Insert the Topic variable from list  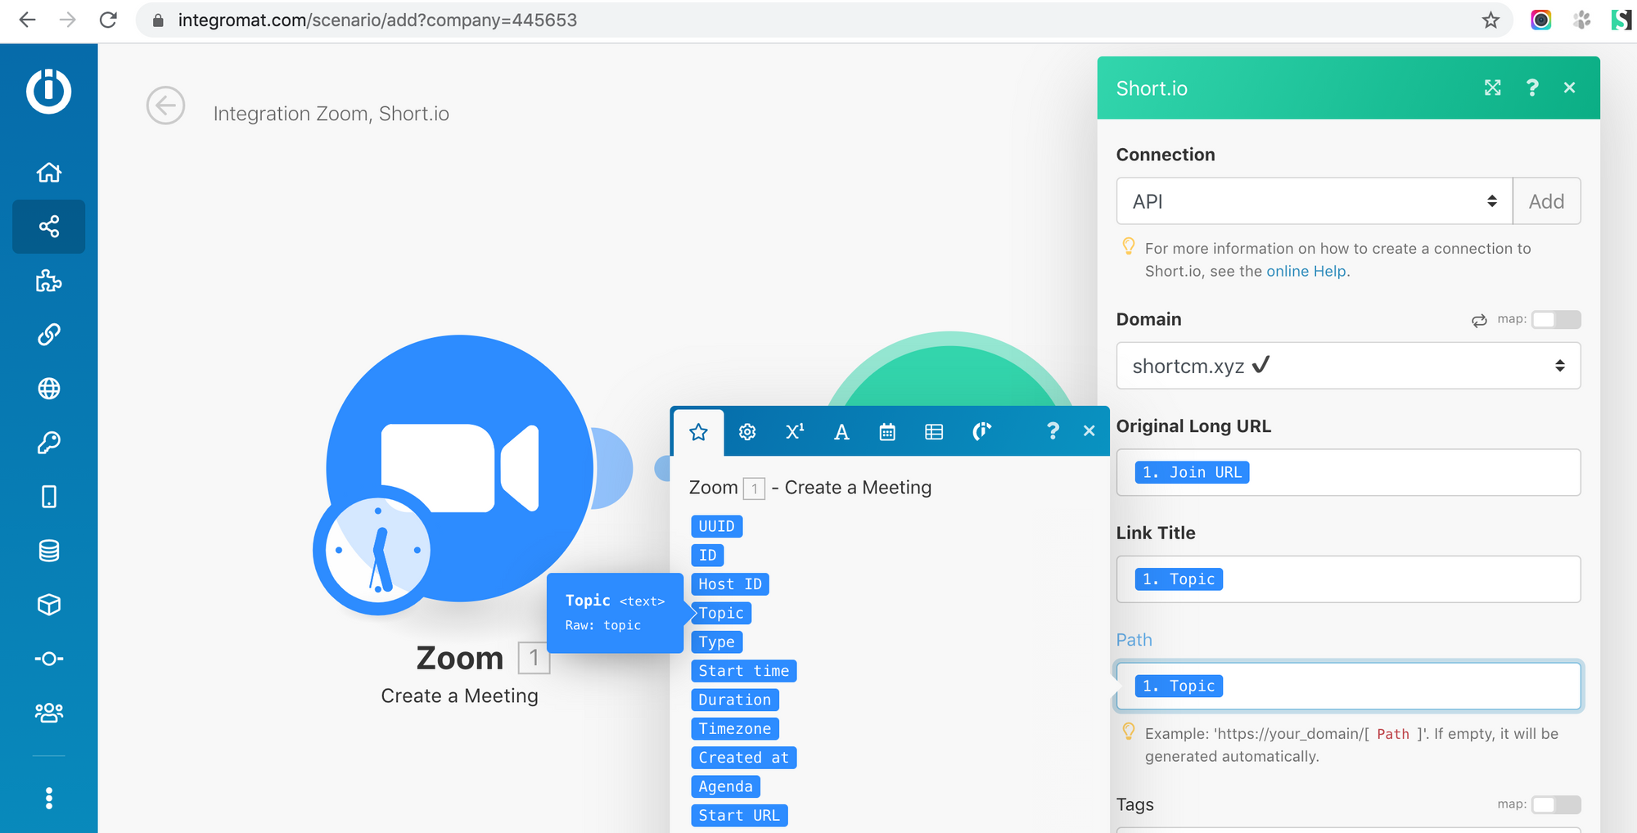point(721,613)
